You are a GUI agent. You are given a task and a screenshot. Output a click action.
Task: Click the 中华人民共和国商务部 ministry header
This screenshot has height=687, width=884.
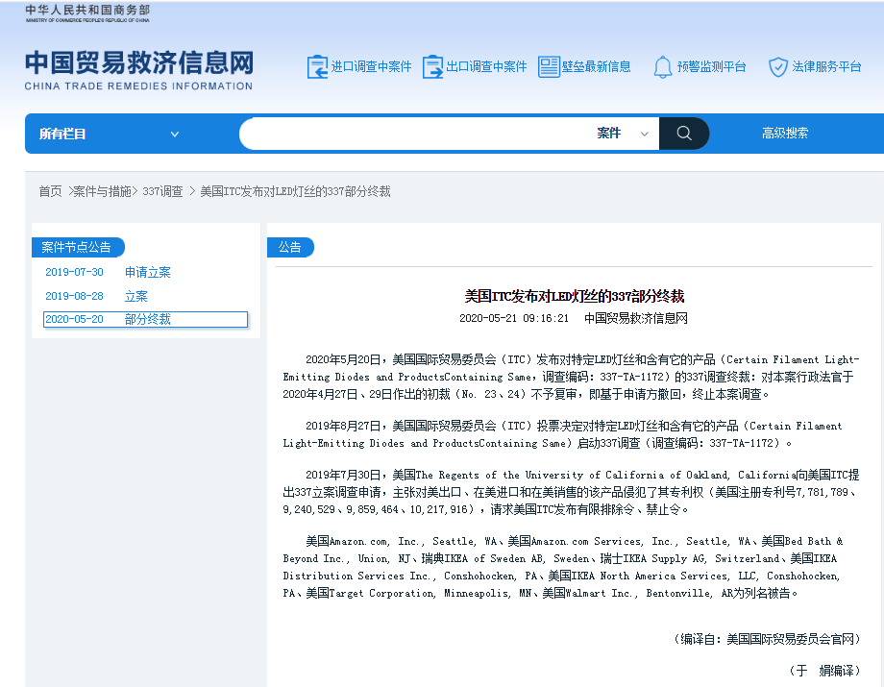point(87,12)
